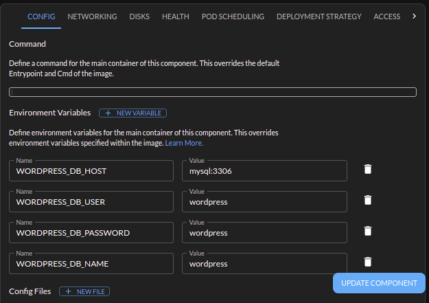Add a config file with New File
429x303 pixels.
coord(84,291)
